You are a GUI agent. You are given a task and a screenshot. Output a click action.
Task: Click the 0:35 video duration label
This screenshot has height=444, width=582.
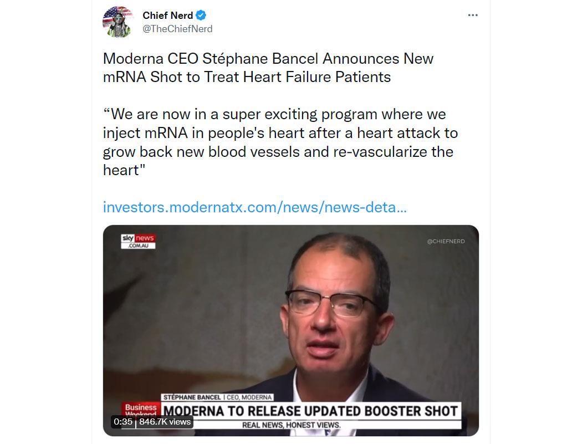tap(123, 422)
